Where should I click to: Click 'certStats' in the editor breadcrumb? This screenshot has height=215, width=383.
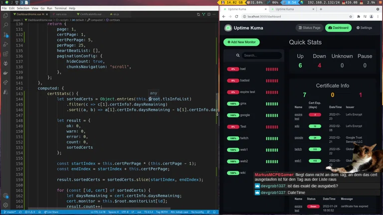click(x=113, y=20)
